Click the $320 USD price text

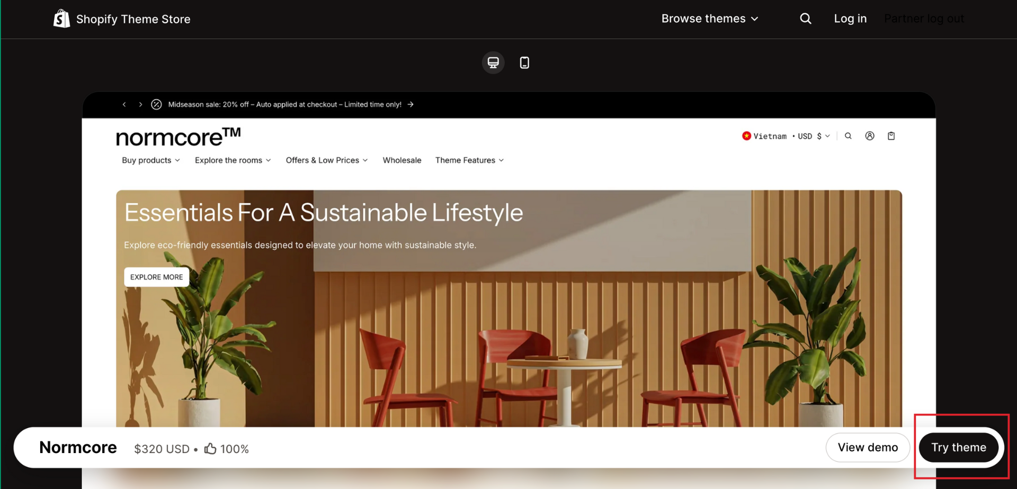click(x=162, y=449)
